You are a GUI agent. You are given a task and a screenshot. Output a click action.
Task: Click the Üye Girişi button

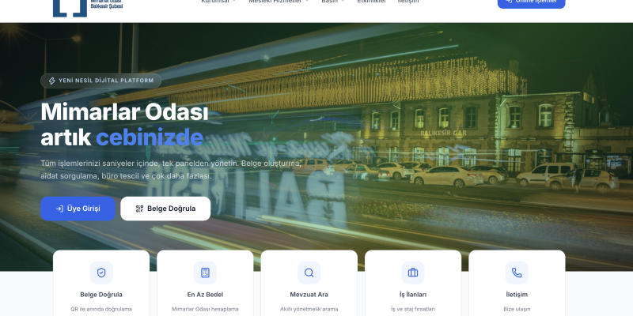[x=78, y=209]
